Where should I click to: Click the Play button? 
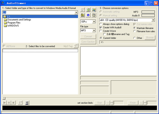pos(5,103)
